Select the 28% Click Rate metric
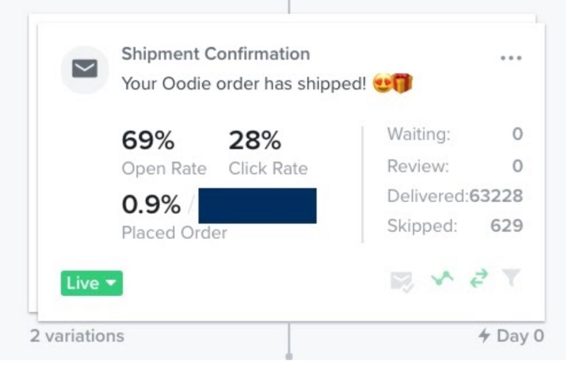The width and height of the screenshot is (566, 369). click(x=268, y=153)
